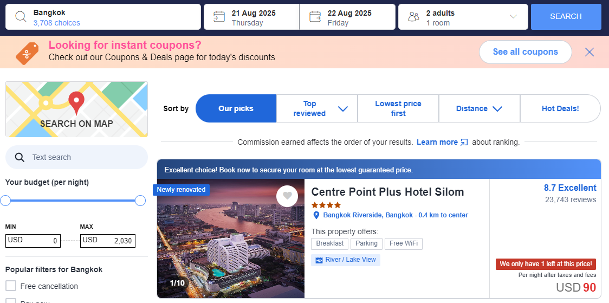
Task: Open the See all coupons button
Action: [x=526, y=52]
